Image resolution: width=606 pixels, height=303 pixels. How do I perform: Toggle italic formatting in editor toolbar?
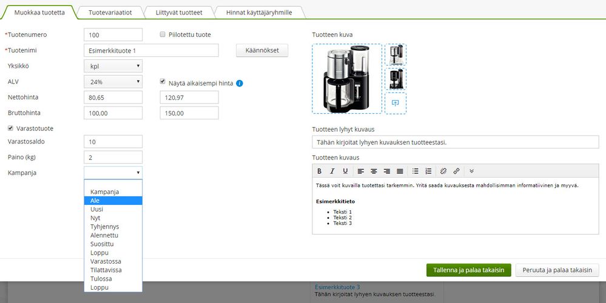(332, 171)
